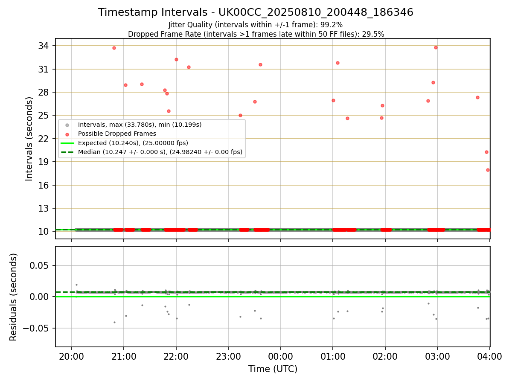Click the gray residual point near 0.02 after 20:00

pos(76,285)
